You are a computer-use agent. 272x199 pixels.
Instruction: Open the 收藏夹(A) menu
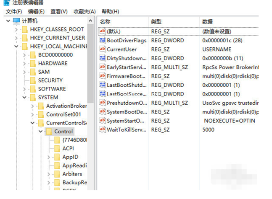point(84,11)
